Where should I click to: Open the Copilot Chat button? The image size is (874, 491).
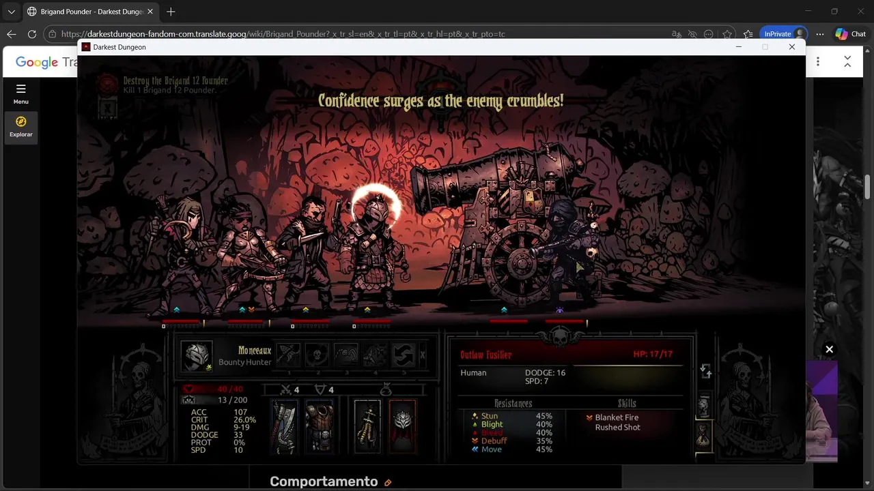click(x=851, y=34)
